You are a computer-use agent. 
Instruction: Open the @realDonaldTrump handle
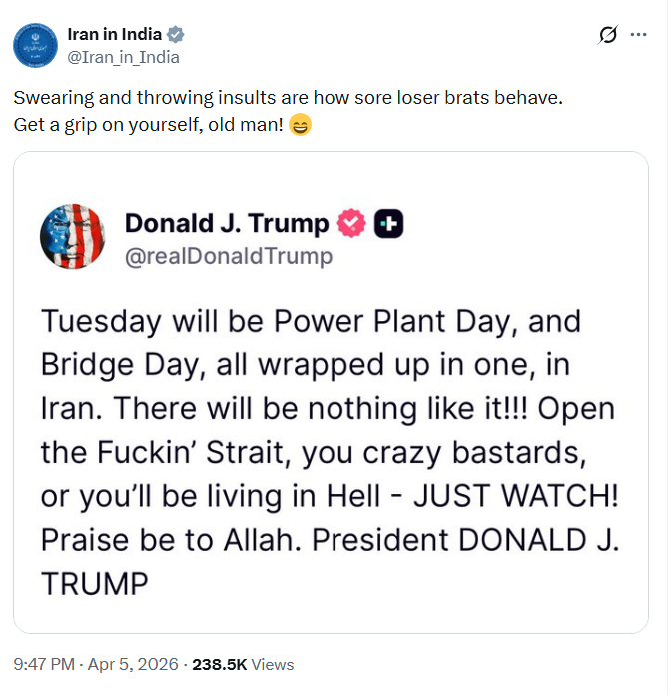(x=229, y=256)
